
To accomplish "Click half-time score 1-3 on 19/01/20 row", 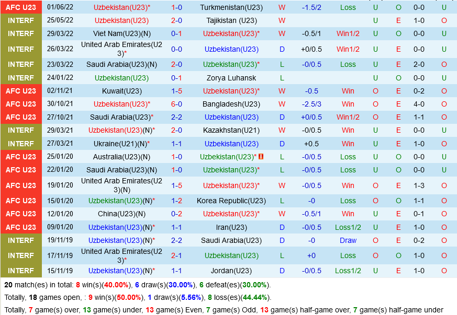I will (419, 185).
